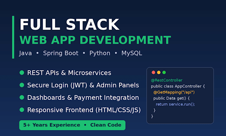Click the @RestController annotation line
This screenshot has height=136, width=226.
(167, 80)
